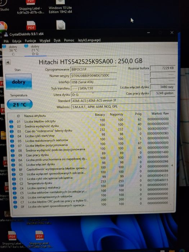The height and width of the screenshot is (252, 189).
Task: Click raw value 000E00000001 in row 03
Action: point(158,129)
